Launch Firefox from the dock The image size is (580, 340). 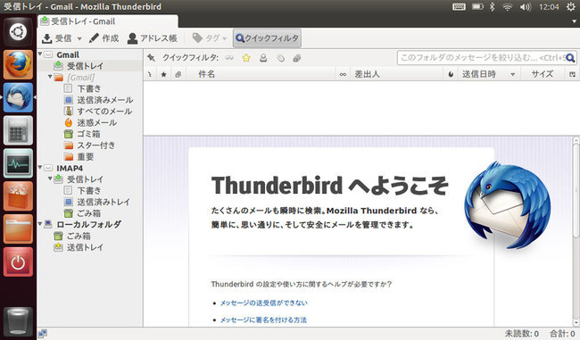pos(18,65)
